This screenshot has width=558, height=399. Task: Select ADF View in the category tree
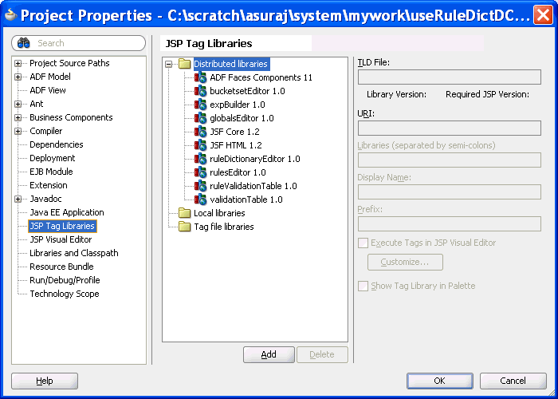[x=48, y=90]
